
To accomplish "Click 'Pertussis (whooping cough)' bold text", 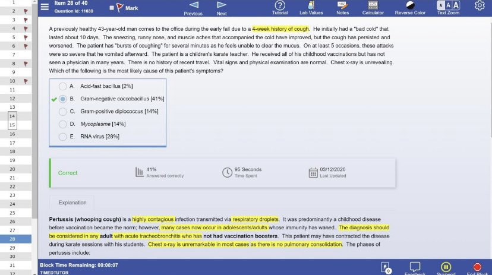I will (x=85, y=219).
